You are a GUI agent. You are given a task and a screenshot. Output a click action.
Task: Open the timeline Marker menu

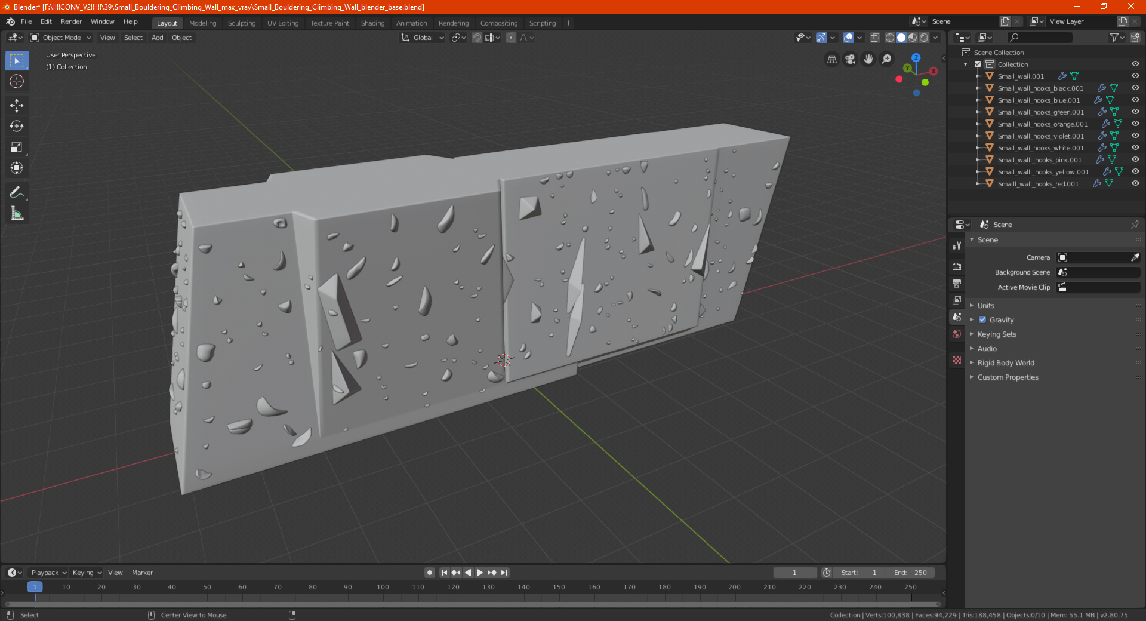(x=142, y=573)
